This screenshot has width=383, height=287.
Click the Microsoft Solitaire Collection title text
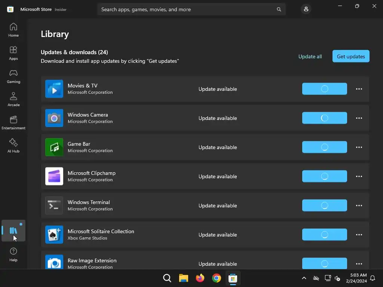[101, 231]
